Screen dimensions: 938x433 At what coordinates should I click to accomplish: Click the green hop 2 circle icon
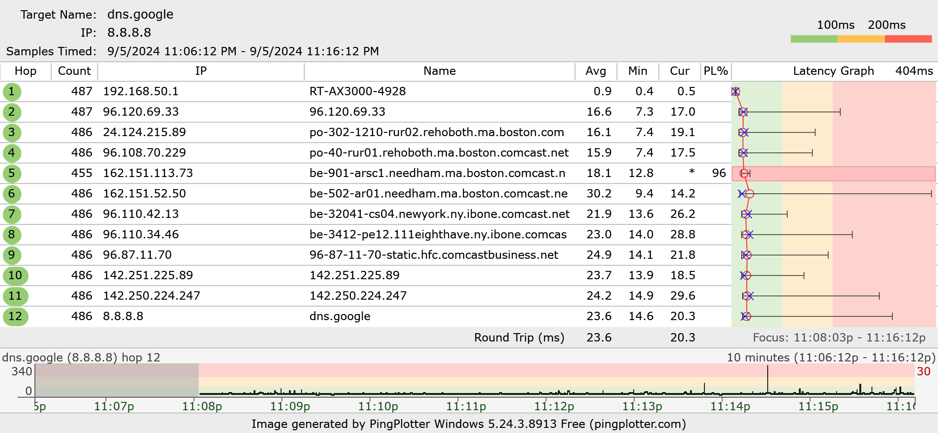pos(12,112)
